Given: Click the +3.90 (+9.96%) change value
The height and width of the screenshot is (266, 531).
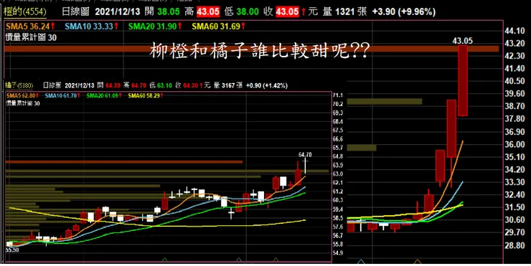Looking at the screenshot, I should [x=404, y=12].
